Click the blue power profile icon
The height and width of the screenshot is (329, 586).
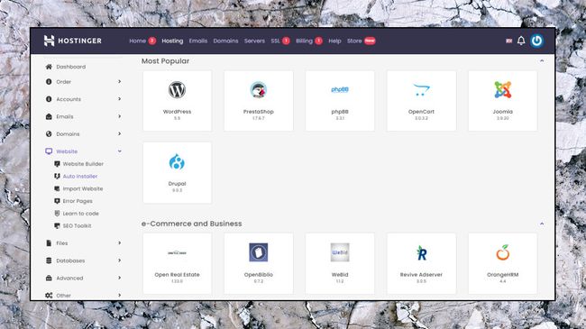click(537, 41)
